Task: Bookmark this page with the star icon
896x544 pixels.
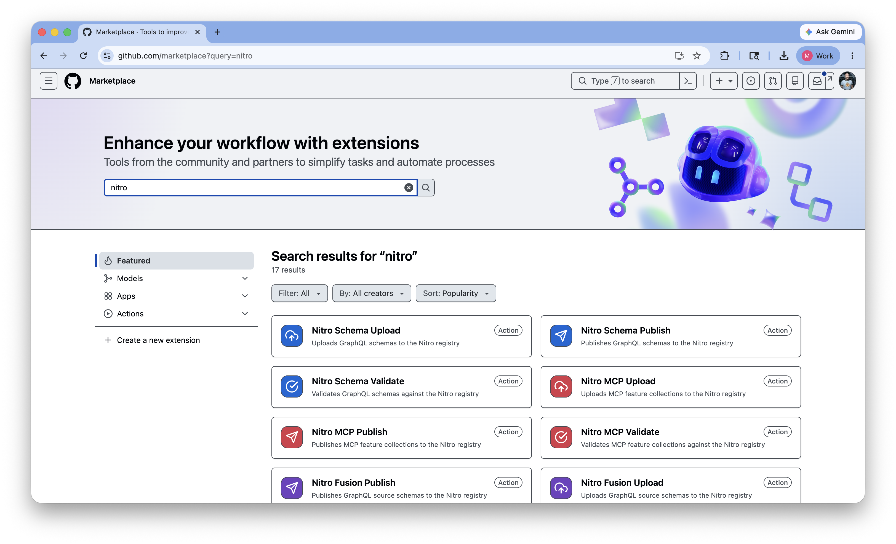Action: [x=696, y=56]
